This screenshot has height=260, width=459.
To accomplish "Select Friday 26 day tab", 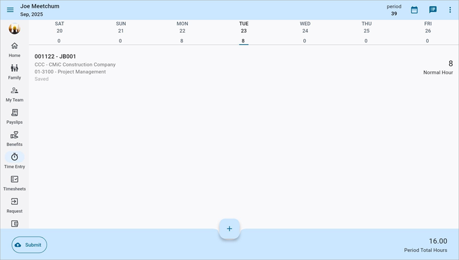I will 427,32.
